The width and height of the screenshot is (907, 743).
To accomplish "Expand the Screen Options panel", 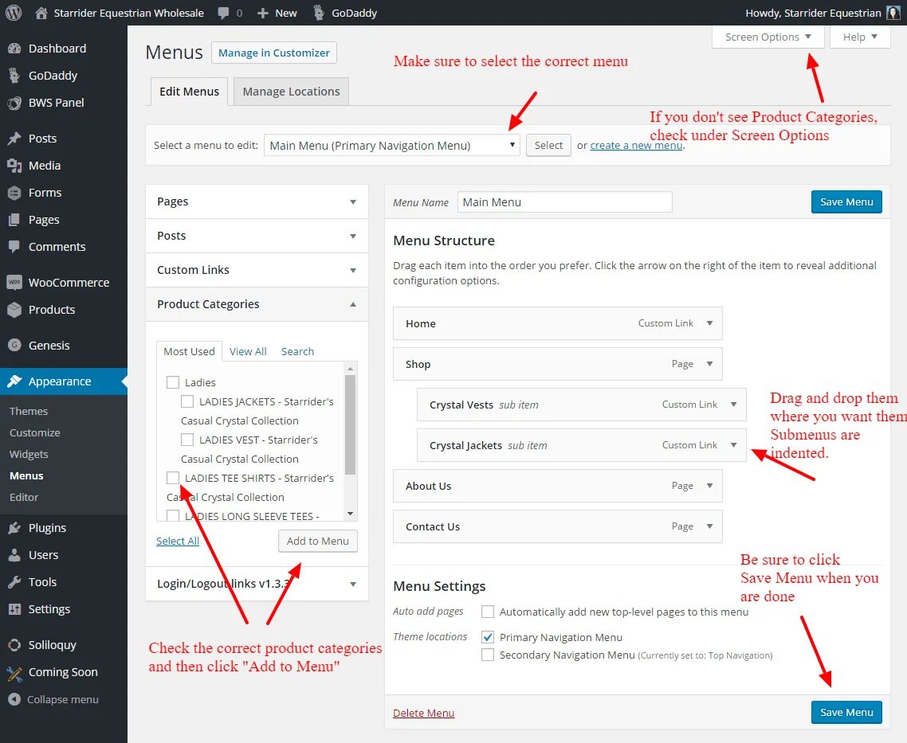I will (768, 37).
